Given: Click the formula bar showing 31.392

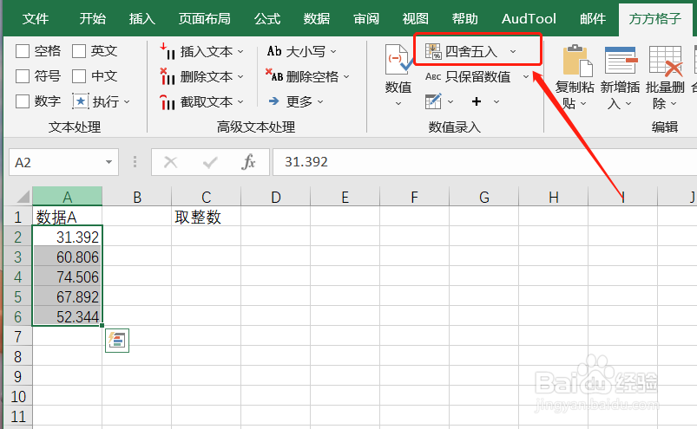Looking at the screenshot, I should point(484,162).
